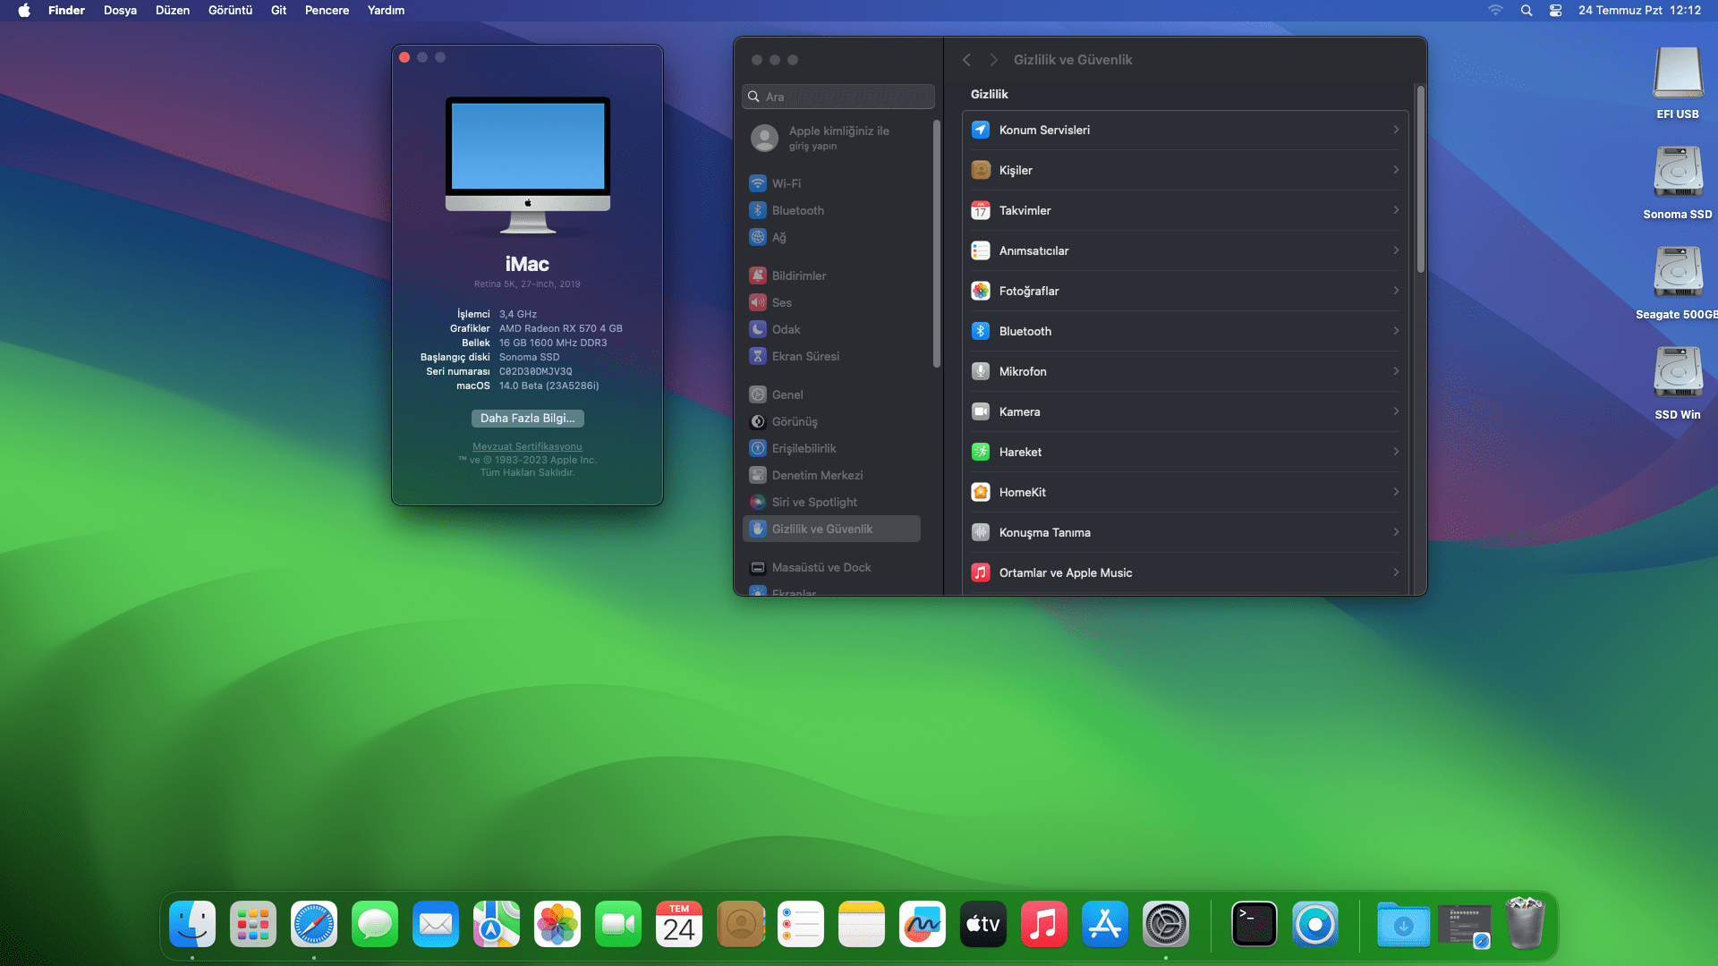Viewport: 1718px width, 966px height.
Task: Open Mevzuat Sertifikasyonu link
Action: click(x=527, y=446)
